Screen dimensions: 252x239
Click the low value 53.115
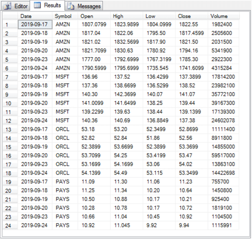[x=159, y=173]
